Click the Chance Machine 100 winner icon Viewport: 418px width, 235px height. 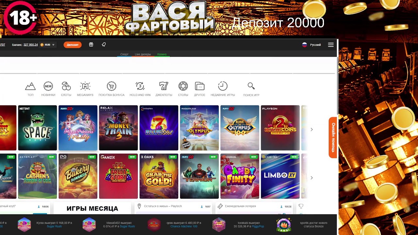(154, 225)
